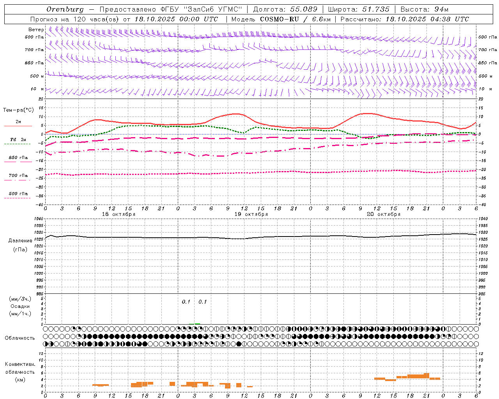The height and width of the screenshot is (399, 499).
Task: Click the Тем-ра(°C) panel label
Action: point(18,110)
